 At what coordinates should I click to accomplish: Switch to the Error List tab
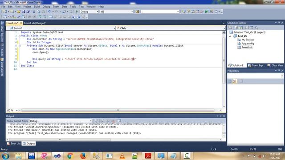point(14,144)
